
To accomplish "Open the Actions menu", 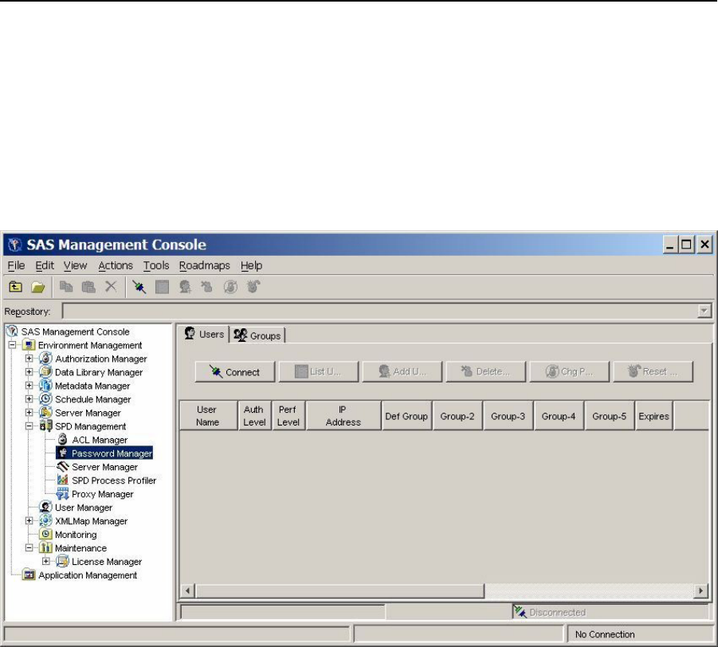I will coord(116,265).
